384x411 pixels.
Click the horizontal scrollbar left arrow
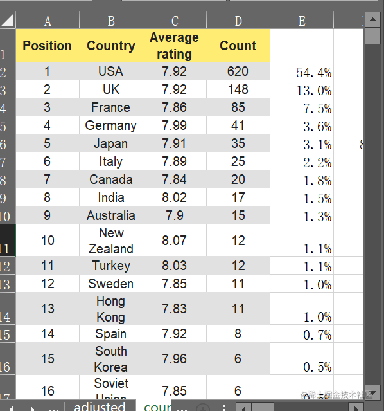tap(243, 407)
